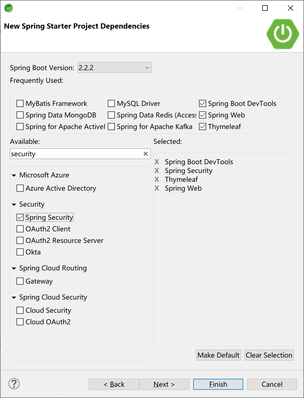Tick the MySQL Driver checkbox

(111, 103)
